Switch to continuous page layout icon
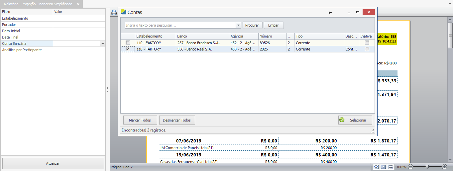453x171 pixels. coord(391,167)
